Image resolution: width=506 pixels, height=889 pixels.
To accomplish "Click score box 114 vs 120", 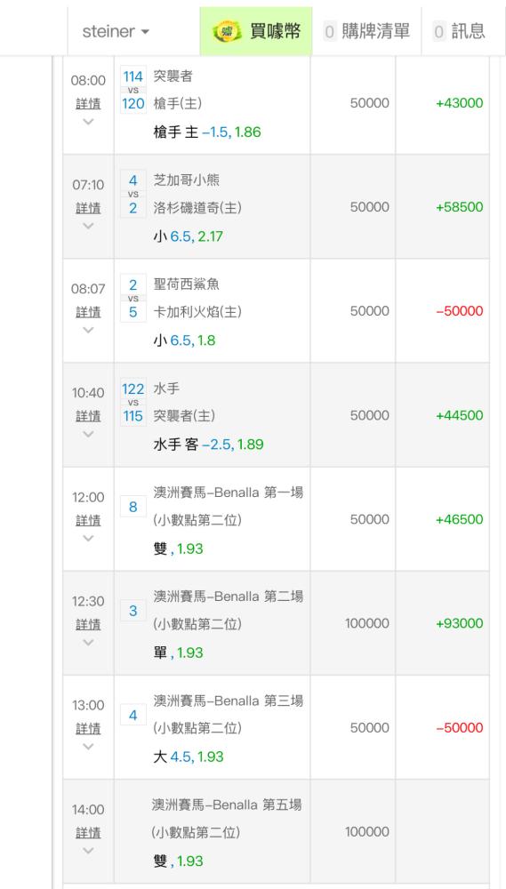I will click(x=133, y=90).
